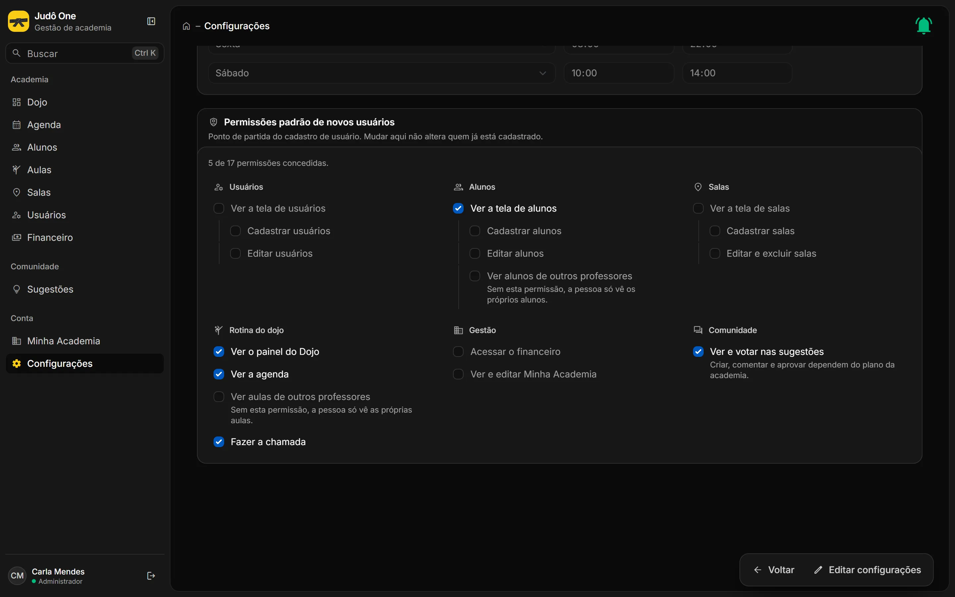Click the Dojo grid icon in sidebar
This screenshot has width=955, height=597.
click(x=17, y=102)
